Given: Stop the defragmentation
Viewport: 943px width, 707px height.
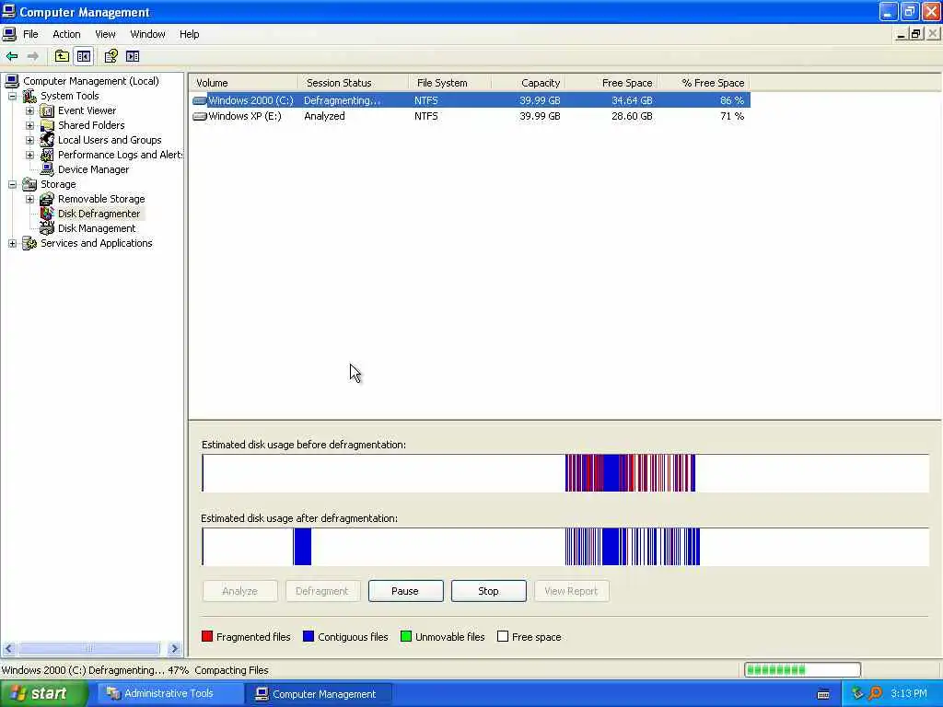Looking at the screenshot, I should (x=488, y=591).
